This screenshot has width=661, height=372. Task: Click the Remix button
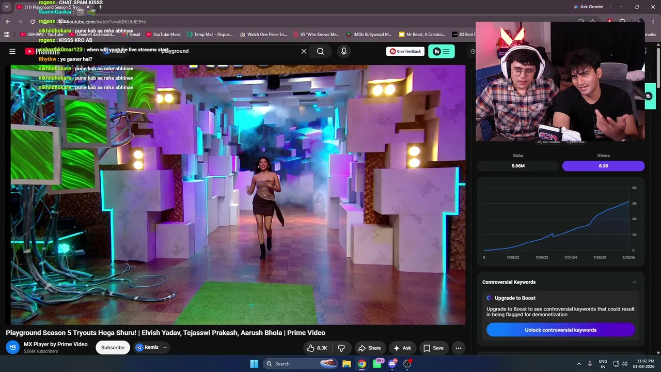coord(147,348)
